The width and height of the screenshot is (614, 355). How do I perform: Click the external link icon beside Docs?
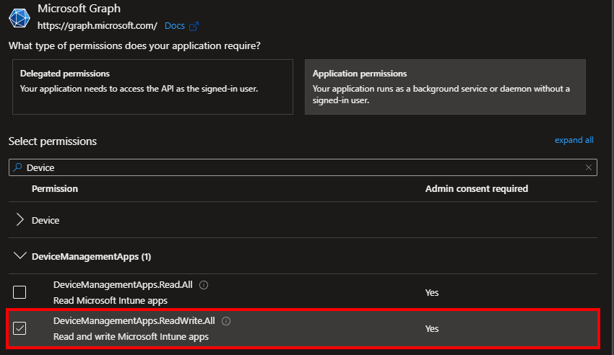point(194,26)
